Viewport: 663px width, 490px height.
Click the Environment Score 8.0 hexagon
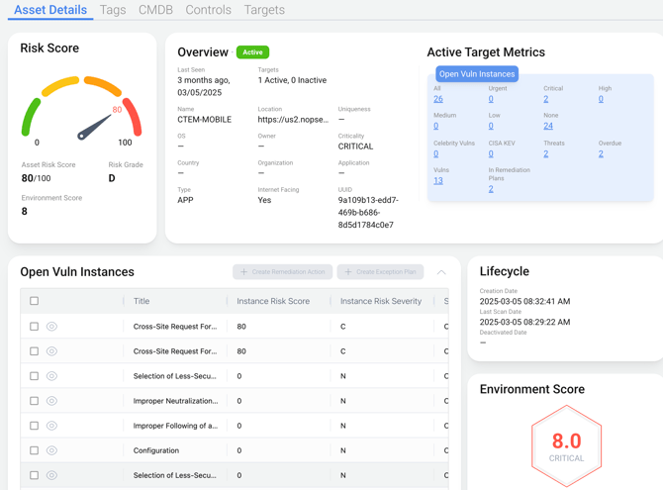coord(566,444)
